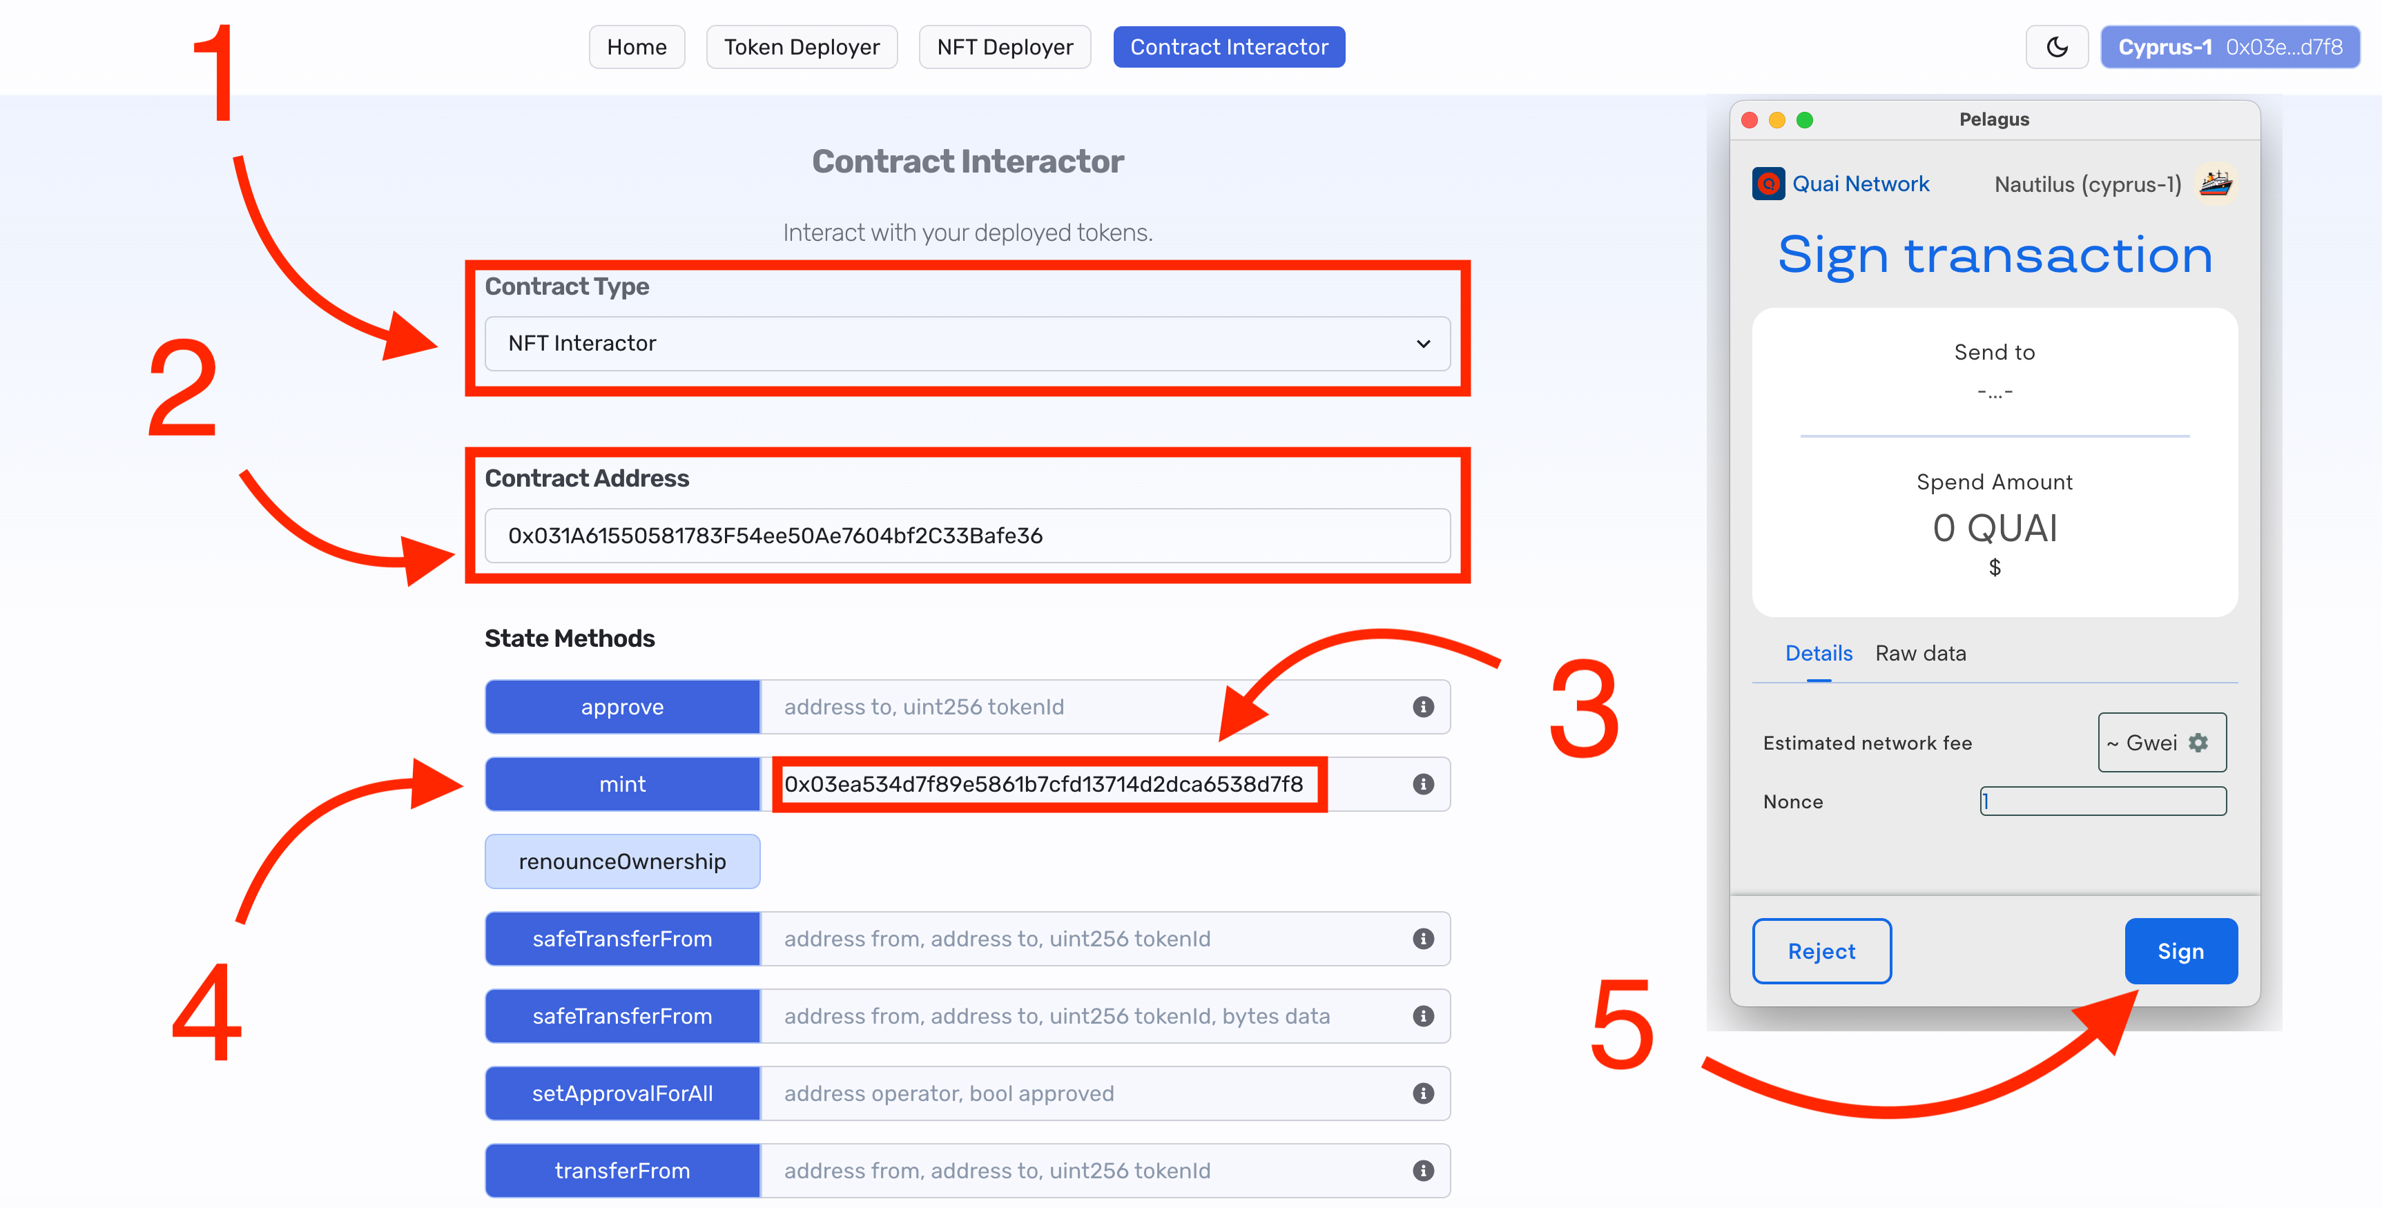Click Sign to approve transaction
This screenshot has height=1208, width=2382.
[2180, 951]
